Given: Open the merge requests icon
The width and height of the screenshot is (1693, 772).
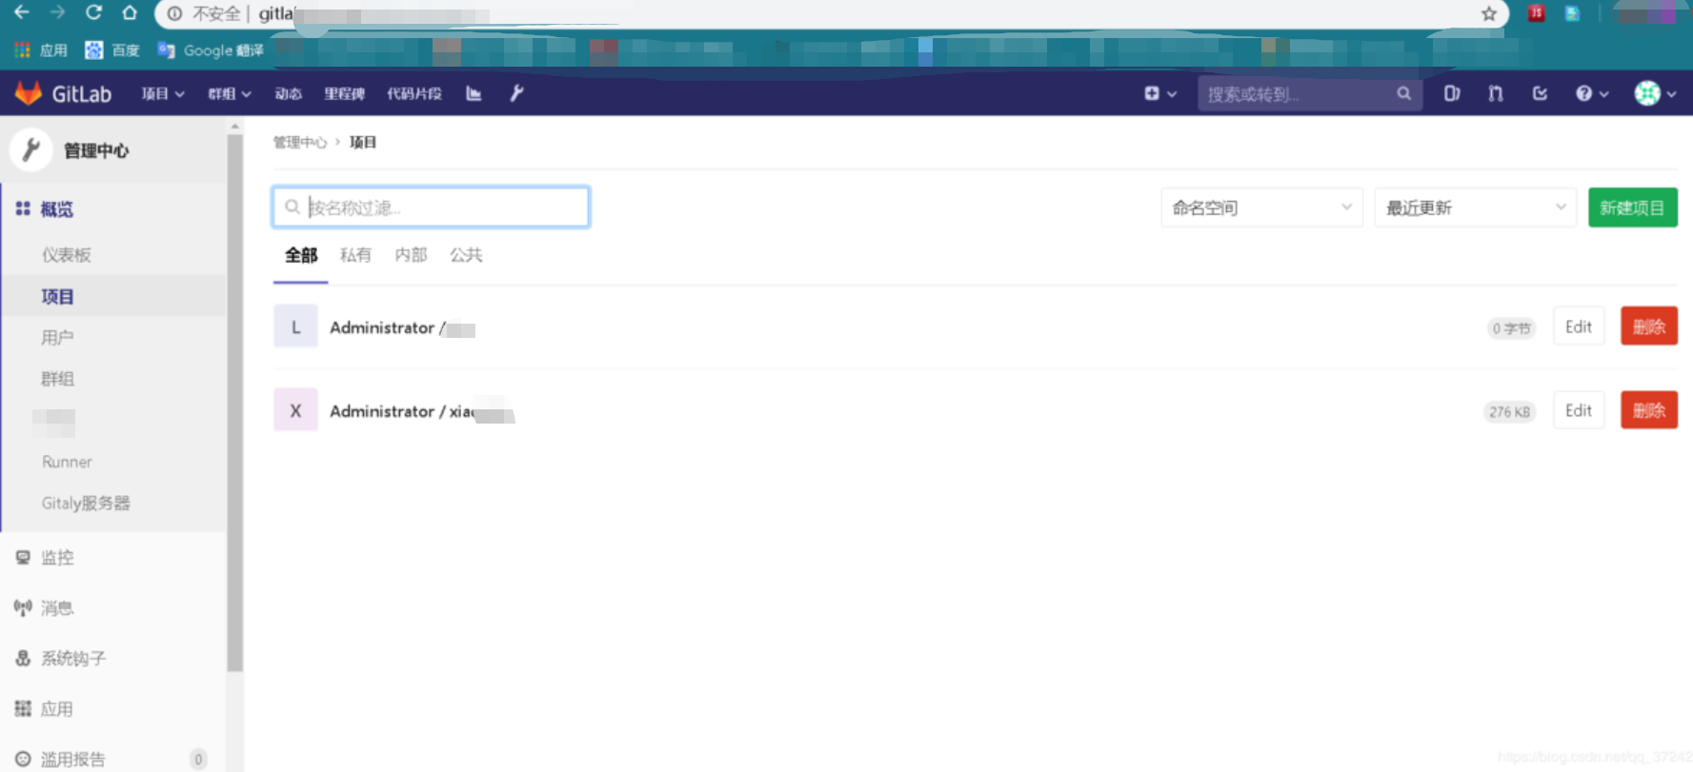Looking at the screenshot, I should coord(1496,93).
